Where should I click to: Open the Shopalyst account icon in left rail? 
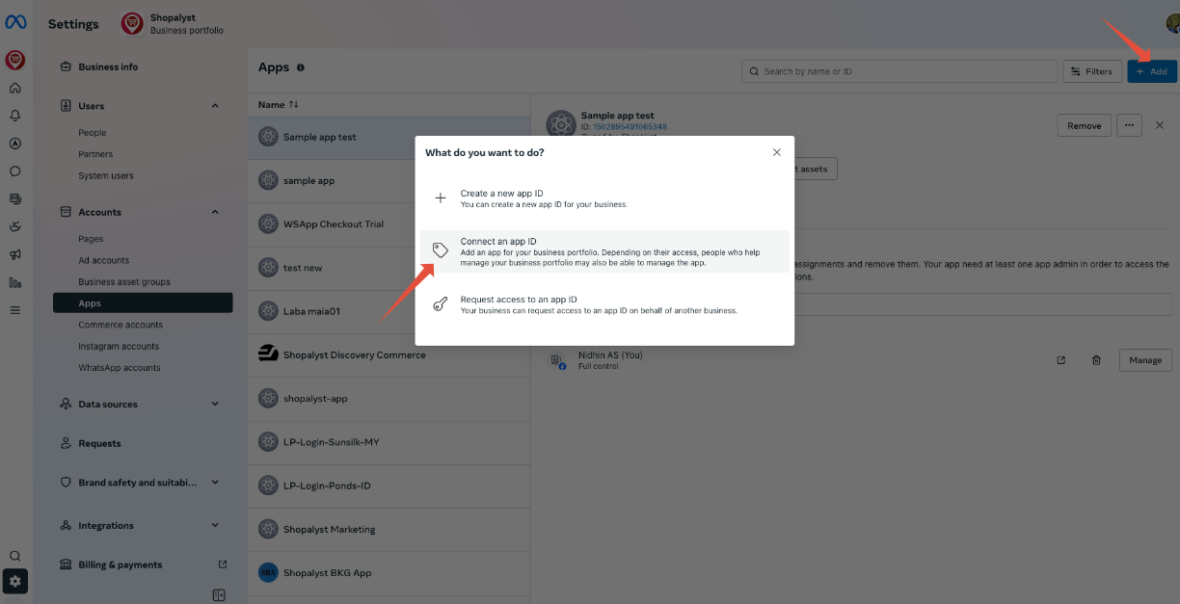tap(14, 61)
